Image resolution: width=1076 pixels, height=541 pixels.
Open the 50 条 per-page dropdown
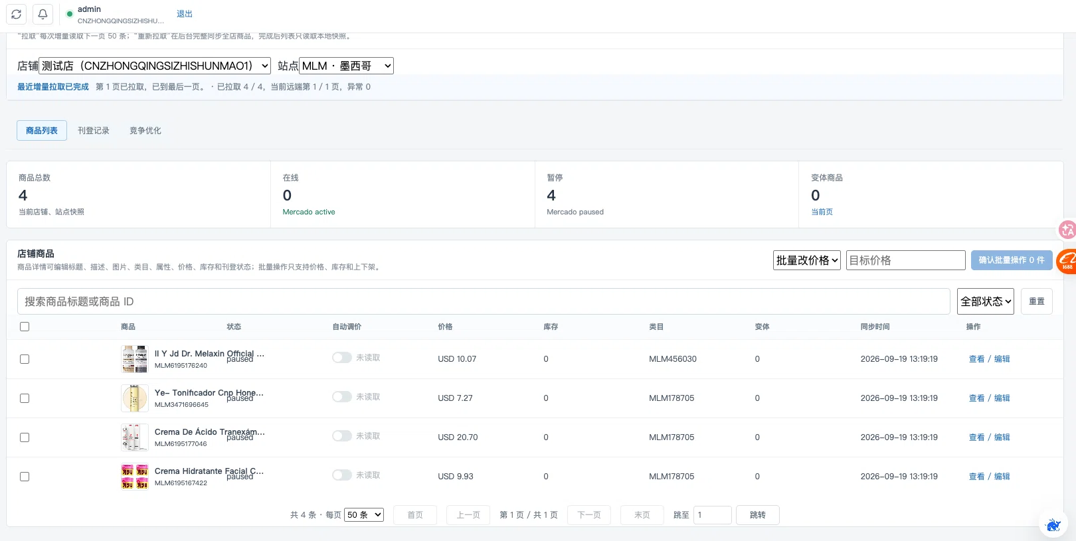point(364,515)
